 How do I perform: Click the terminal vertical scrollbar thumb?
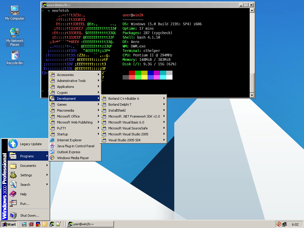[252, 83]
